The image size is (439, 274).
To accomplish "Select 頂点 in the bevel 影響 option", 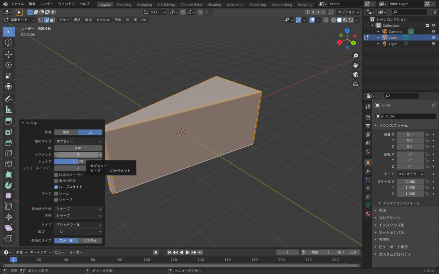I will coord(66,132).
